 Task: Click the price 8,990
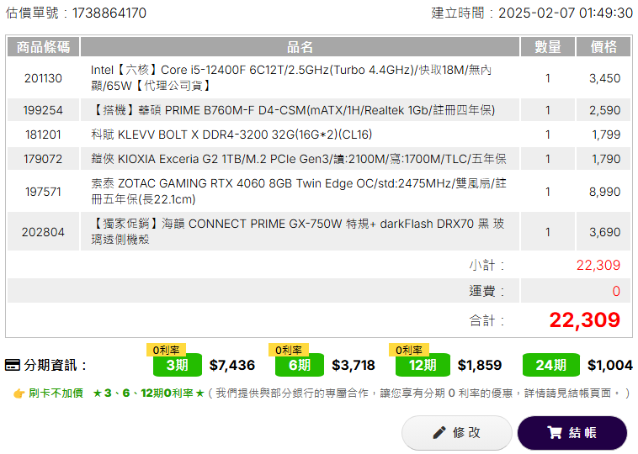(604, 192)
